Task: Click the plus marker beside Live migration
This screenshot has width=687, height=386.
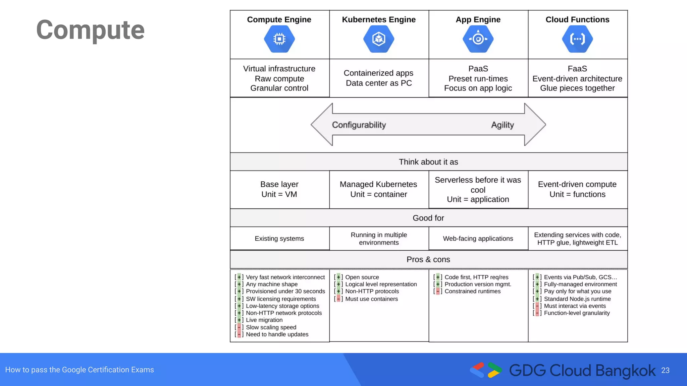Action: (x=239, y=320)
